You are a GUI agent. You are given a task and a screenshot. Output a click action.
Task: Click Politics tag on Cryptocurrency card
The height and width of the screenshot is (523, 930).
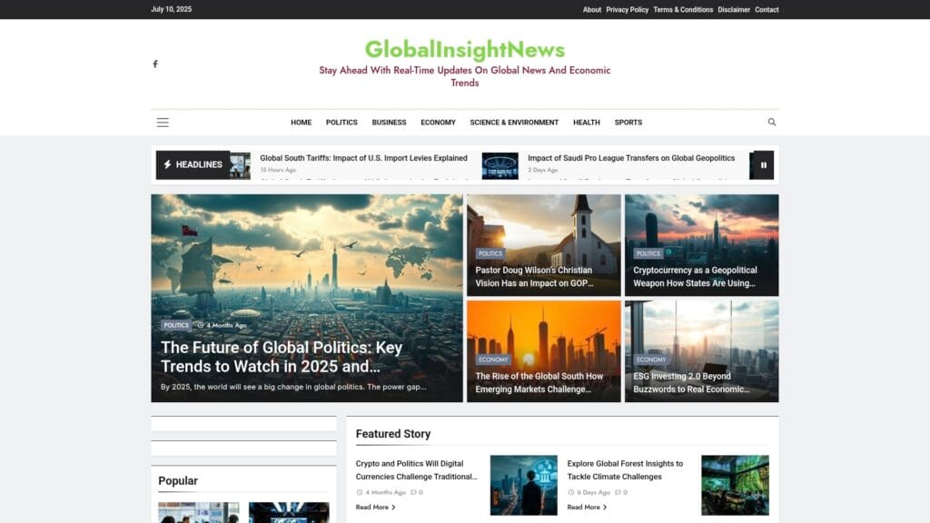click(x=648, y=253)
